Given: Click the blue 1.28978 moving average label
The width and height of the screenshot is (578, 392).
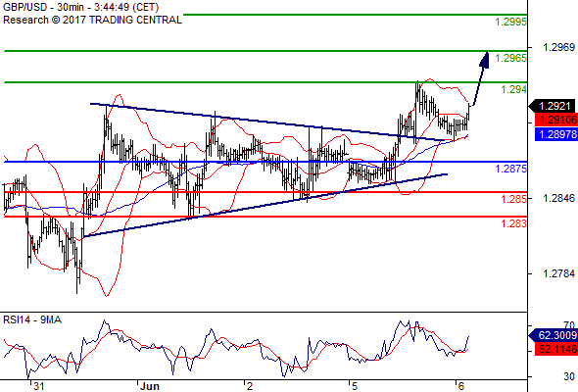Looking at the screenshot, I should click(555, 134).
